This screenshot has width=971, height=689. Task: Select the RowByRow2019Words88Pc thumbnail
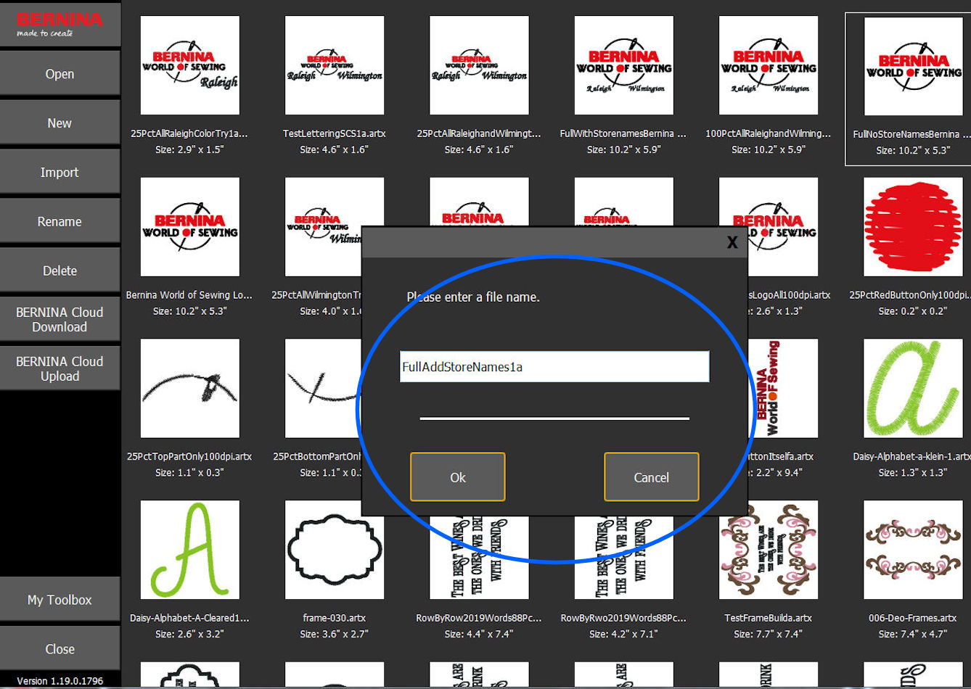pyautogui.click(x=479, y=558)
